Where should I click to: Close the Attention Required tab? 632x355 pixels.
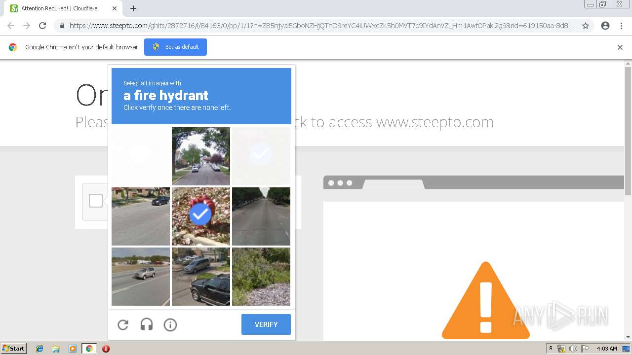coord(115,8)
